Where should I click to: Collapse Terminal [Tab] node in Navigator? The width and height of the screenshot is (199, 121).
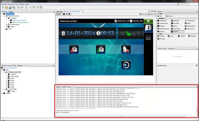pos(4,89)
